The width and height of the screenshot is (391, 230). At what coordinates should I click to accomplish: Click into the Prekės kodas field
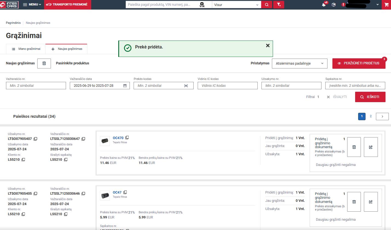pyautogui.click(x=163, y=85)
